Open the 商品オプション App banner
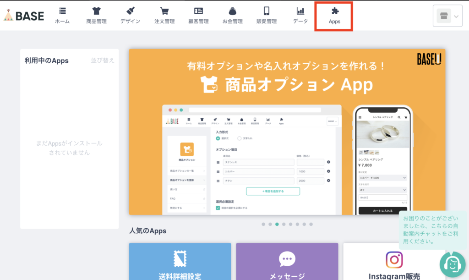This screenshot has width=469, height=280. point(287,132)
